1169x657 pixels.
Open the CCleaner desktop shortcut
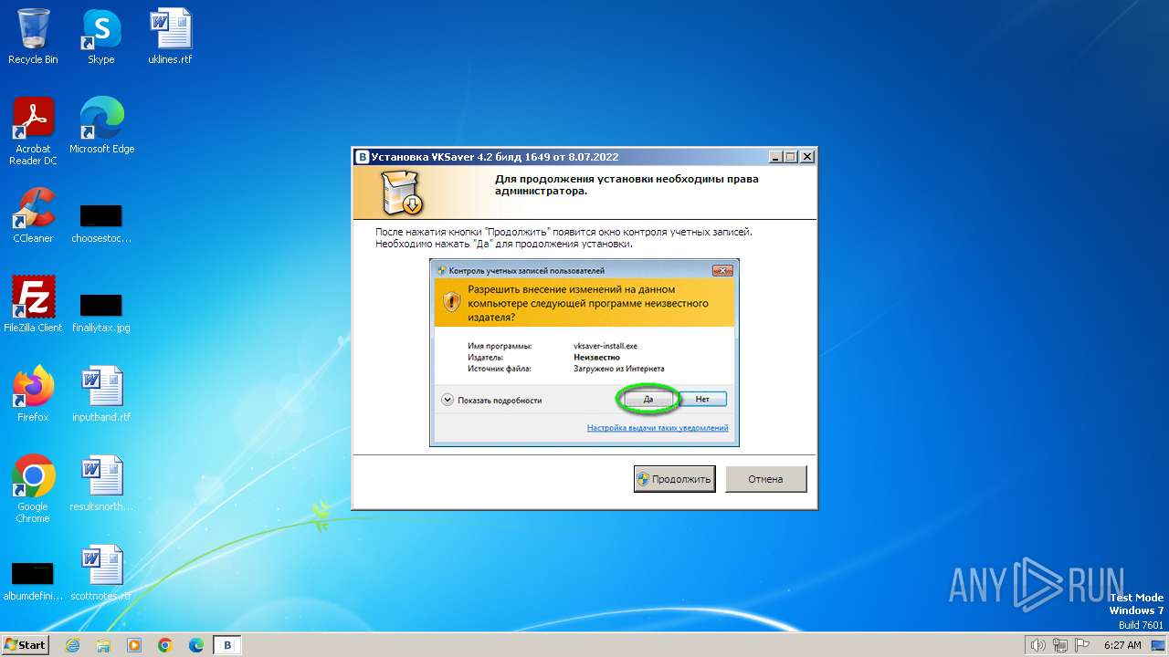pos(33,215)
